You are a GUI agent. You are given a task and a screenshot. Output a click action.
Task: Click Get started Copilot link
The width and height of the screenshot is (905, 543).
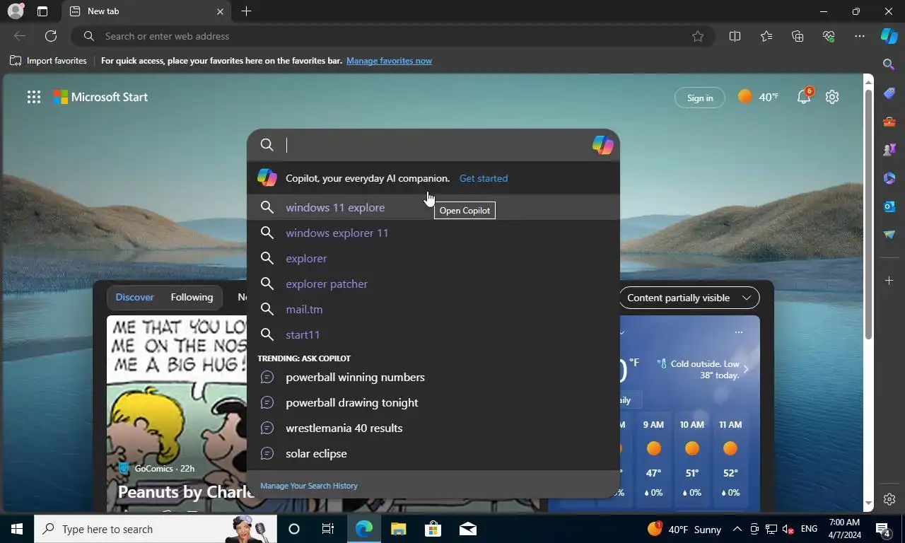coord(484,178)
